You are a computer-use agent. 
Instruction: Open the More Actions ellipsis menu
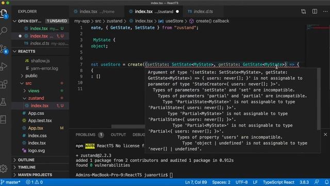tap(325, 11)
